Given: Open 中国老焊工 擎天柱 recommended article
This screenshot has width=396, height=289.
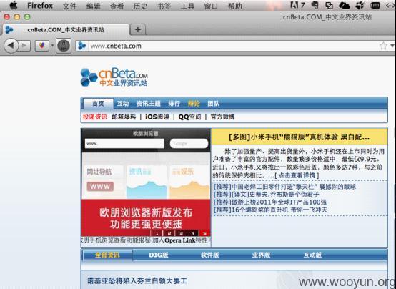Looking at the screenshot, I should pos(285,187).
